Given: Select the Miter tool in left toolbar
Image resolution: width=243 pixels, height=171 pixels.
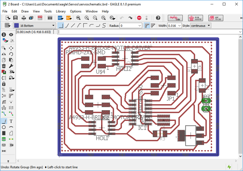Looking at the screenshot, I should [11, 96].
